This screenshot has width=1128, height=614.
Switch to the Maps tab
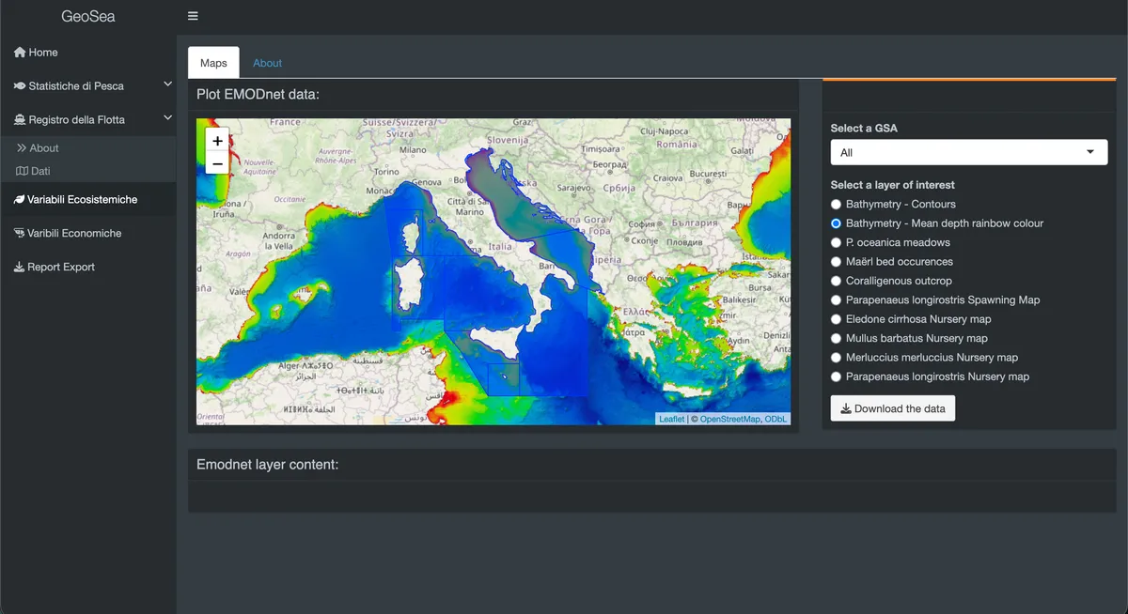point(213,63)
